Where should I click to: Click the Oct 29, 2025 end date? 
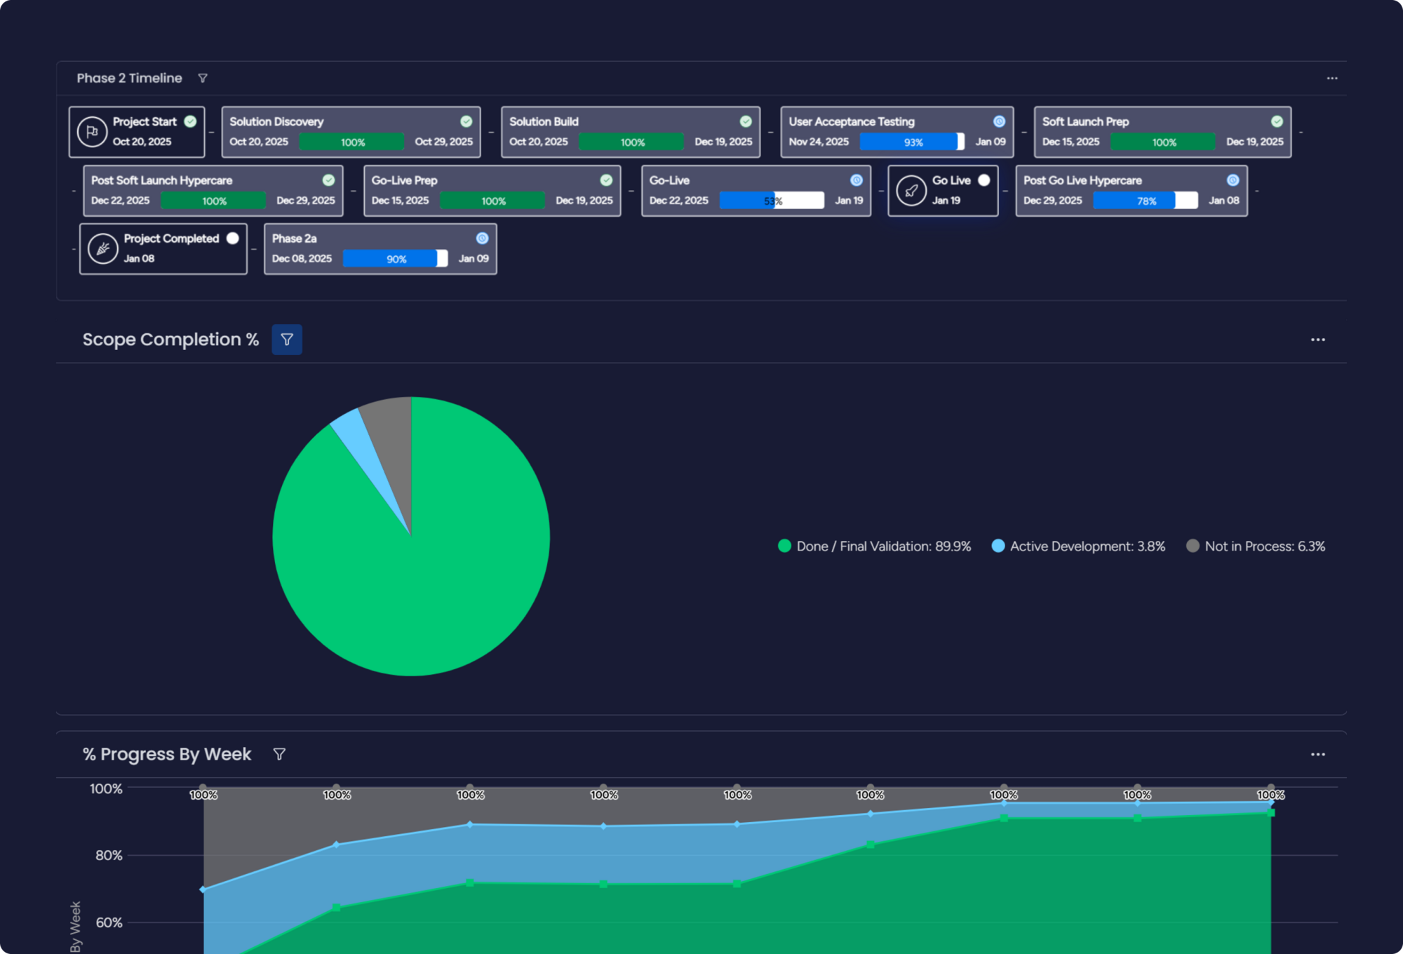(x=443, y=142)
